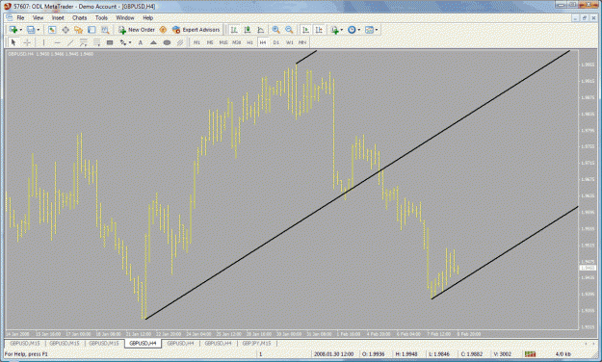
Task: Select the Cursor arrow tool
Action: (x=13, y=42)
